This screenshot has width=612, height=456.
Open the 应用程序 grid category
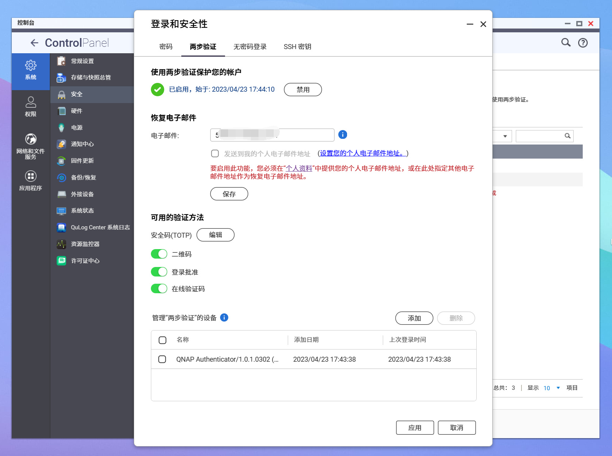[31, 180]
